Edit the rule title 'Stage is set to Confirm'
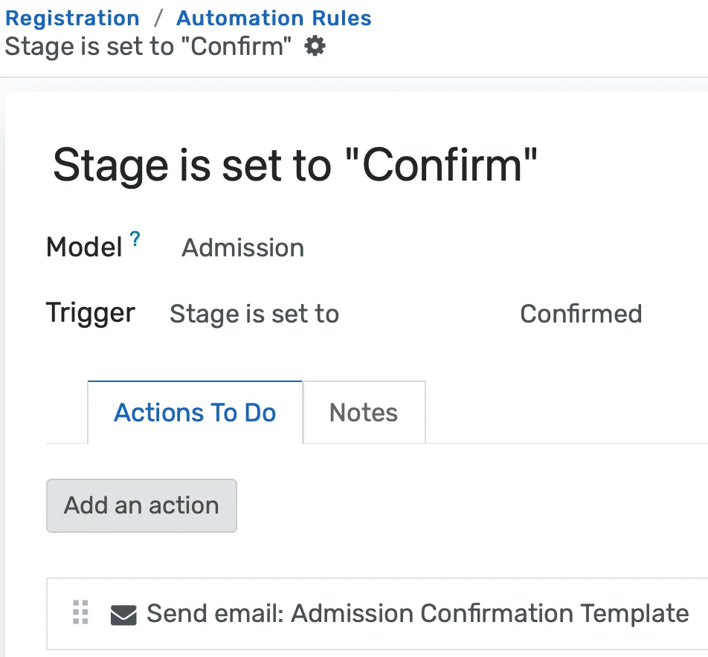 (296, 164)
